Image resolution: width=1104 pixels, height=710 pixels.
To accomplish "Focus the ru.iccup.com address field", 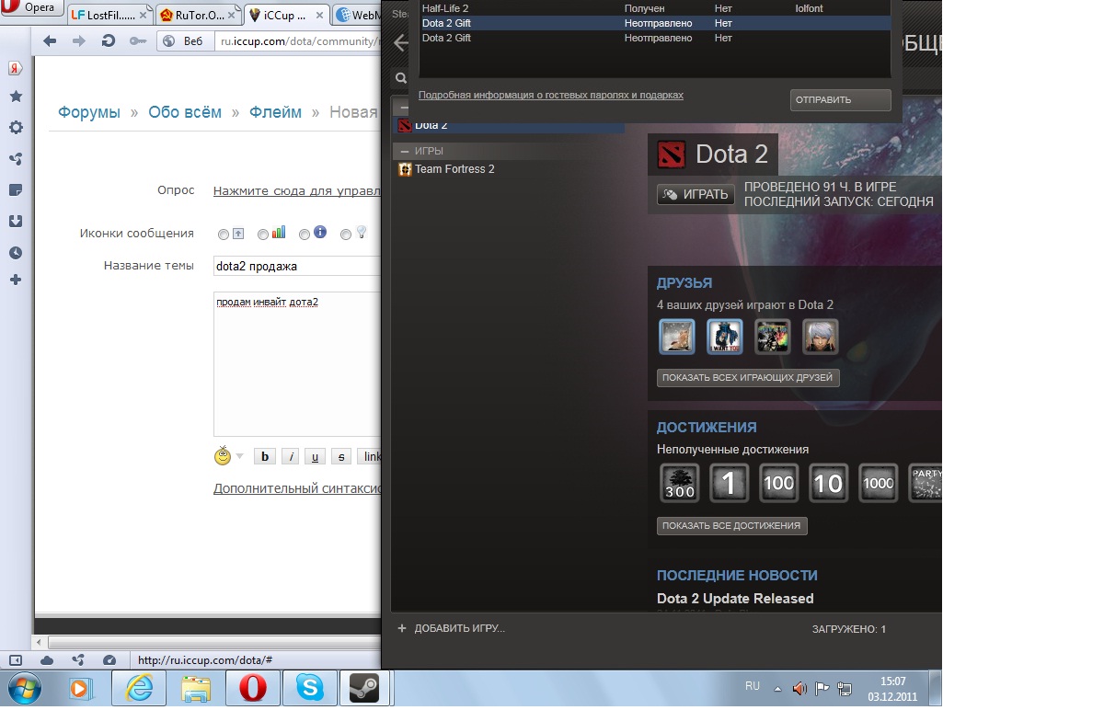I will pos(300,41).
